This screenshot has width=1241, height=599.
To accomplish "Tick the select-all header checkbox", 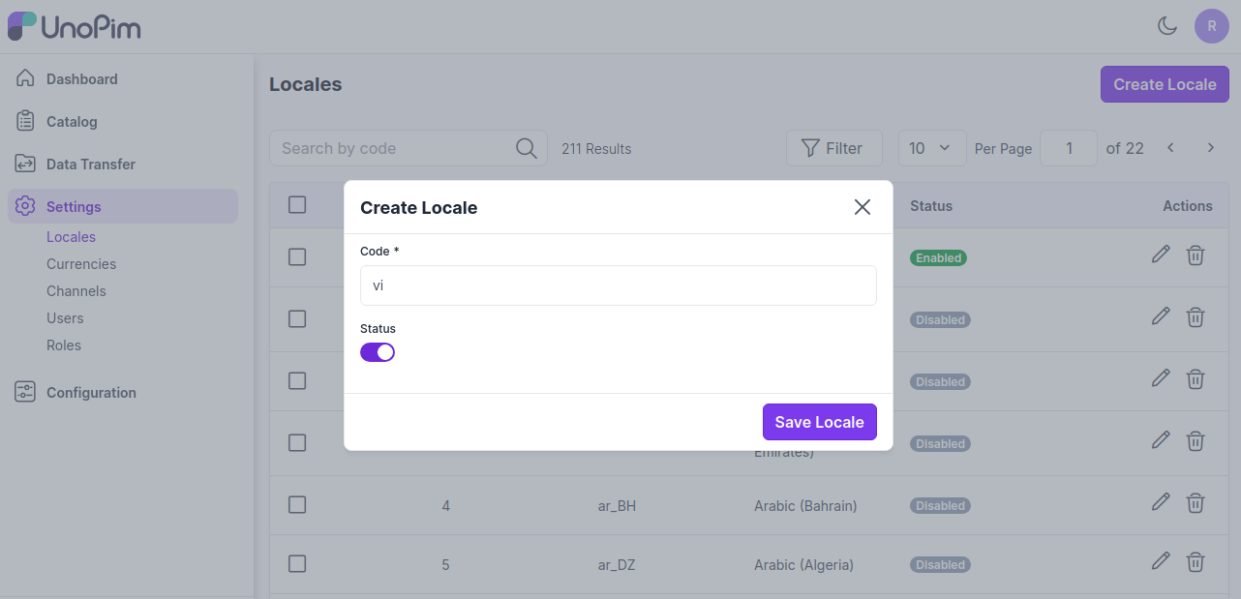I will (x=297, y=205).
